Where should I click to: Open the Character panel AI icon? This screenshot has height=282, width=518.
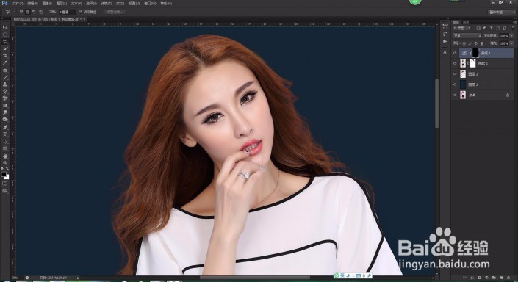(445, 52)
